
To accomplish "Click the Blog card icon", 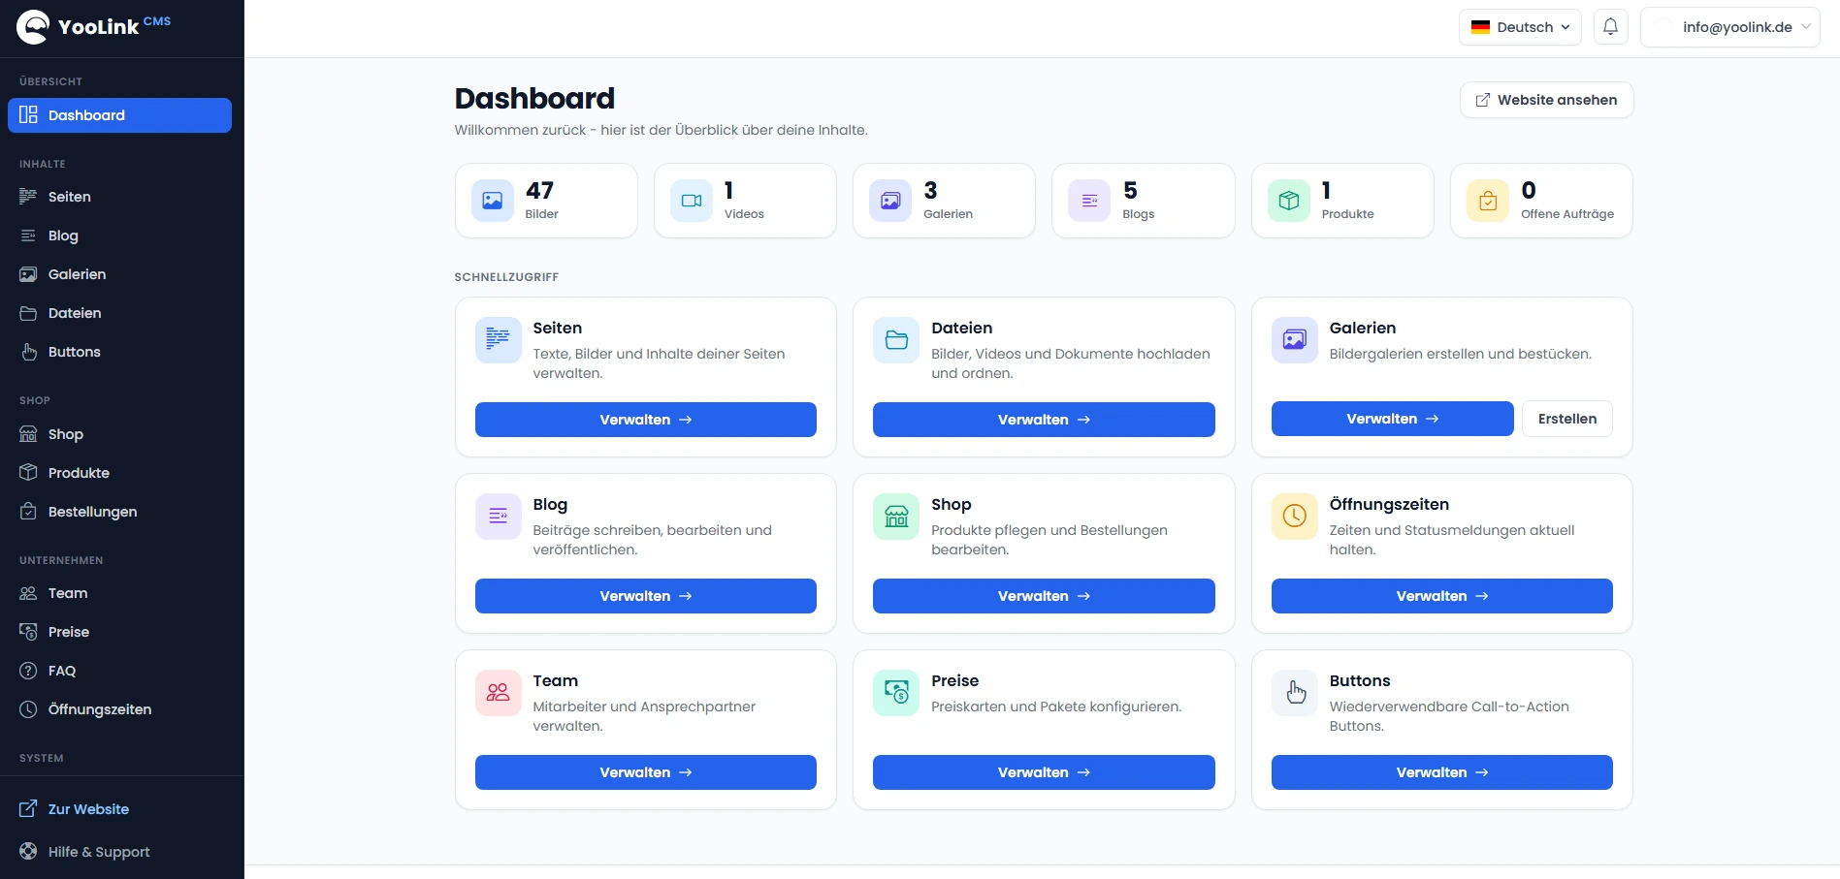I will coord(499,517).
